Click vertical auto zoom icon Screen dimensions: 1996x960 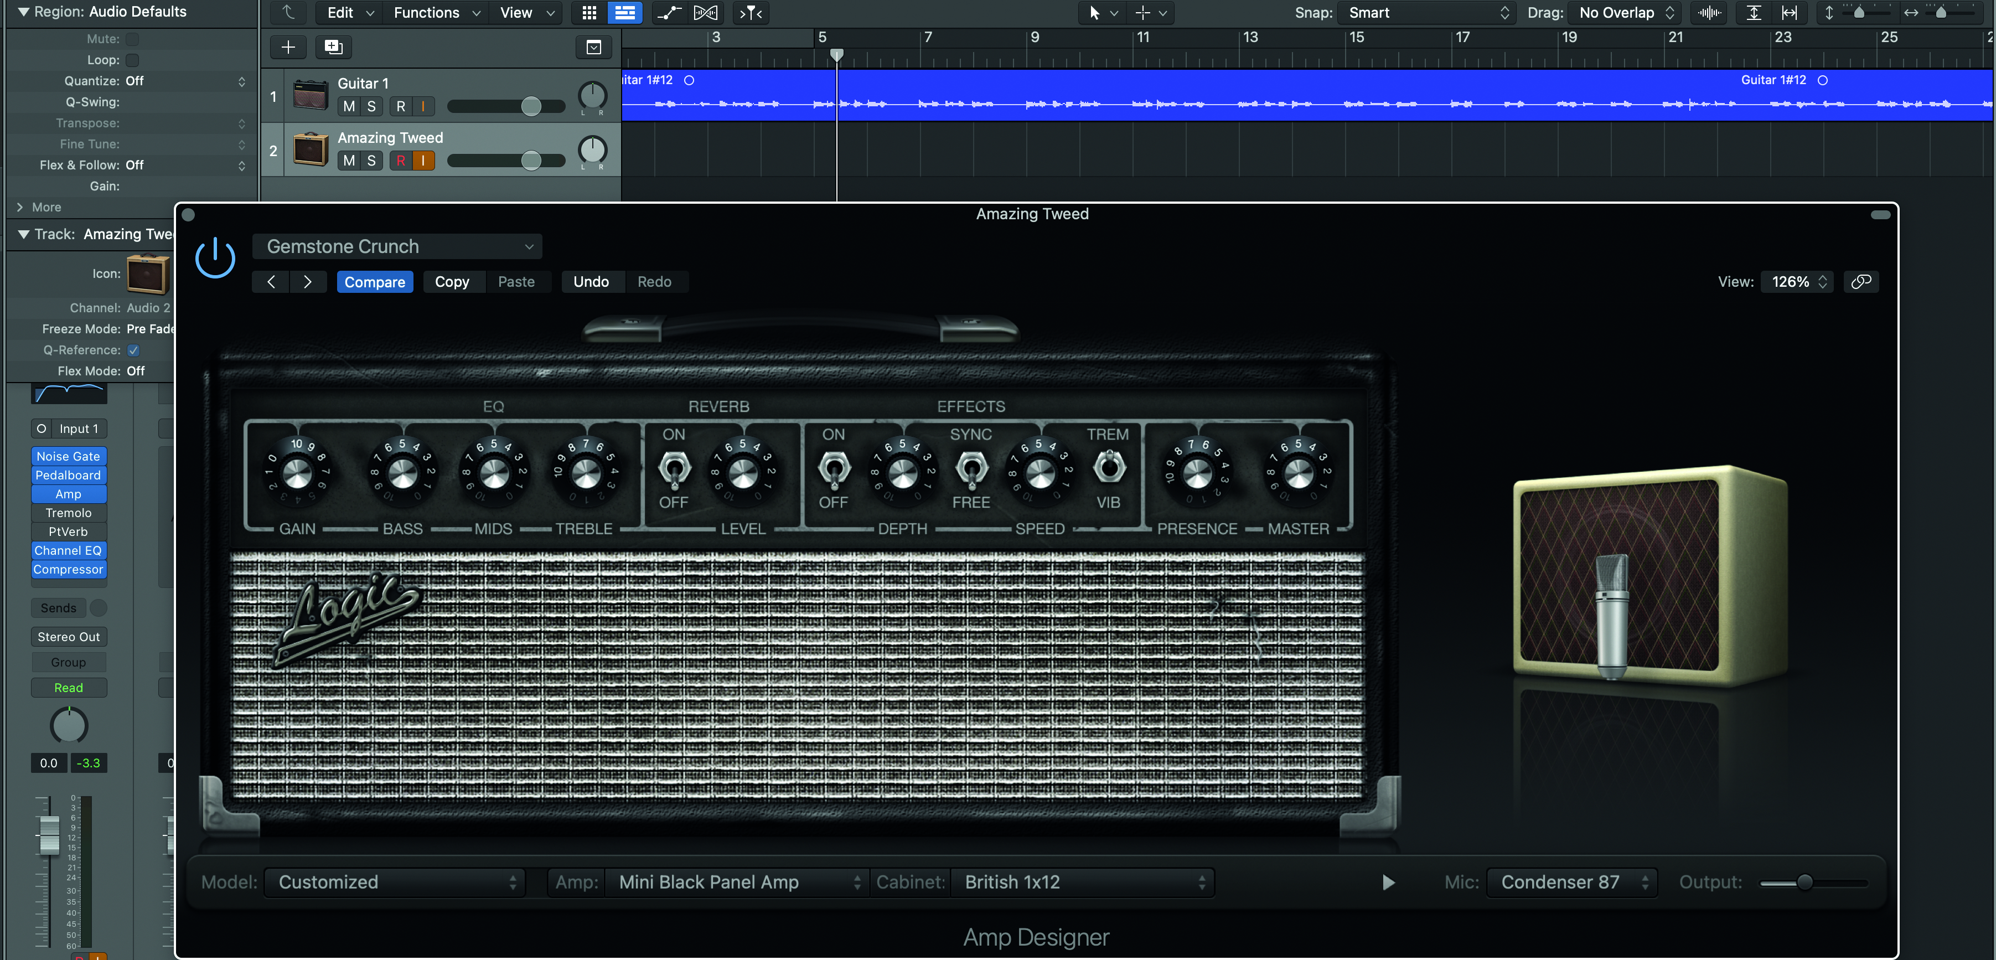pyautogui.click(x=1754, y=12)
